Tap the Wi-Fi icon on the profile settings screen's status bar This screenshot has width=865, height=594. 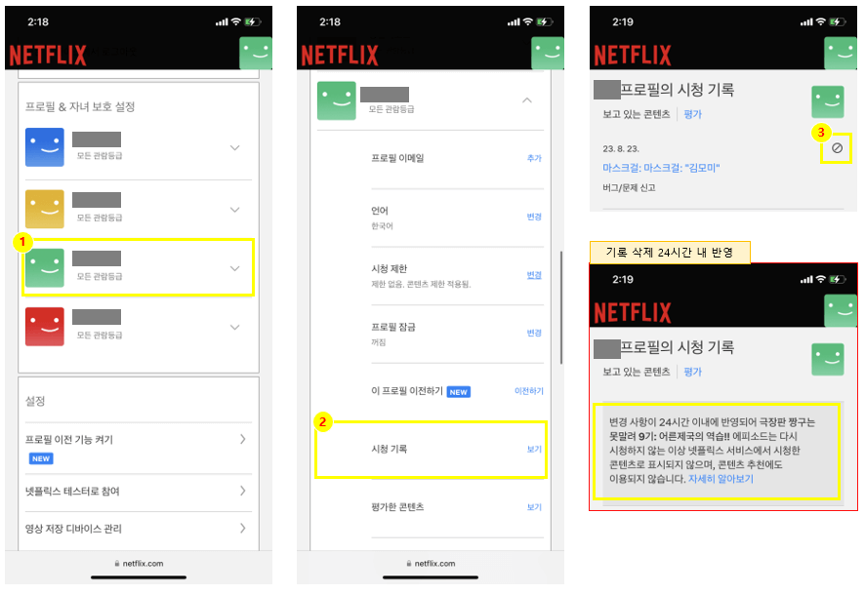528,21
